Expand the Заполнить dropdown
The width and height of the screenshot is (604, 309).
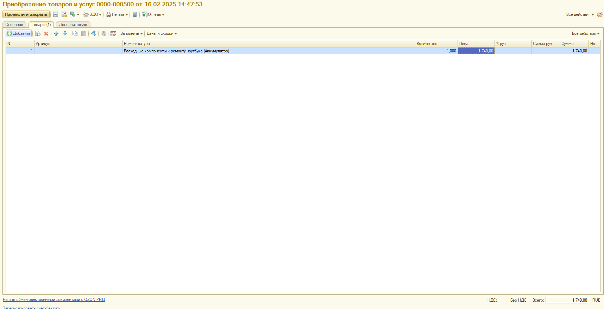click(x=131, y=34)
